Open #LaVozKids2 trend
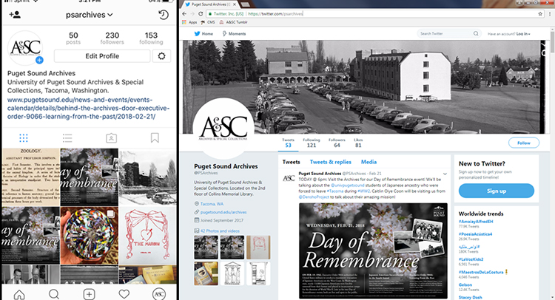555x300 pixels. pyautogui.click(x=471, y=259)
